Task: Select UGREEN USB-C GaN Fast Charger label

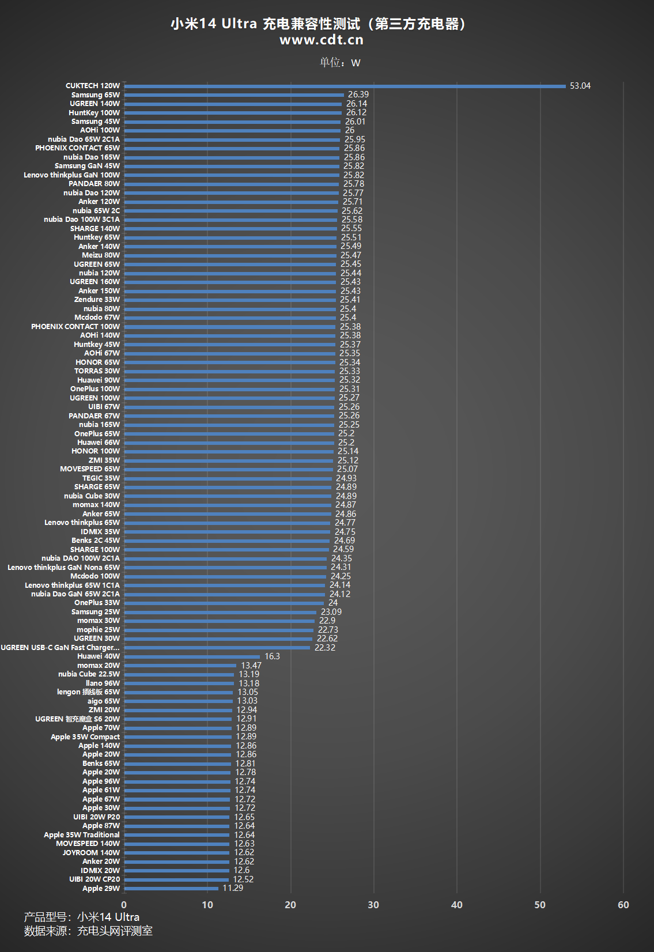Action: (x=60, y=648)
